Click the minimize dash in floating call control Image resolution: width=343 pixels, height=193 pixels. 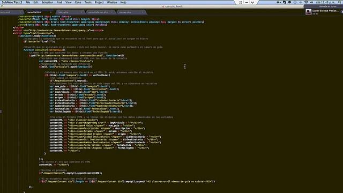pos(247,2)
